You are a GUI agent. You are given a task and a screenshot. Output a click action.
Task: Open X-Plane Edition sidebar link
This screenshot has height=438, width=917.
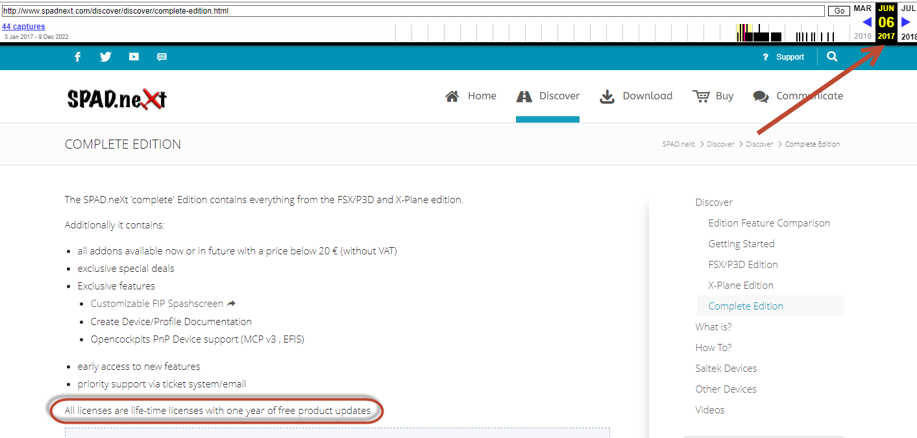pos(740,286)
